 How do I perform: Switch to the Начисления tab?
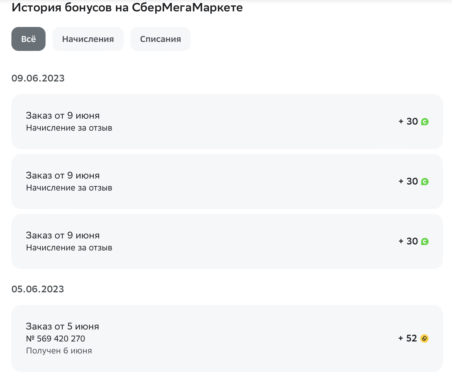tap(88, 39)
